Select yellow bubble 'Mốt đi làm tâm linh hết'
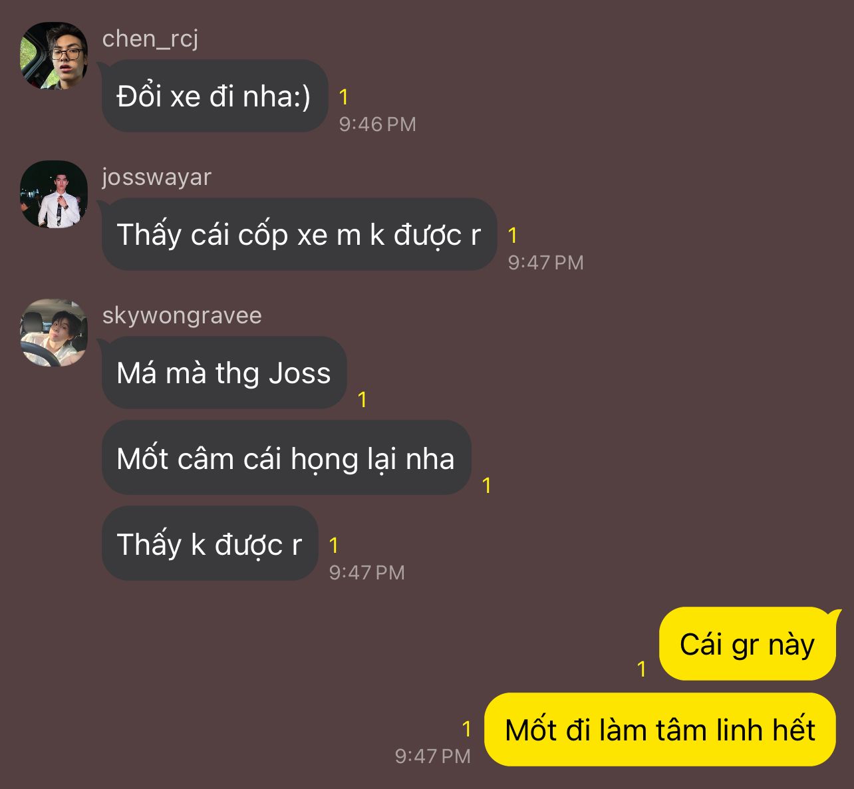Viewport: 854px width, 789px height. pyautogui.click(x=660, y=730)
